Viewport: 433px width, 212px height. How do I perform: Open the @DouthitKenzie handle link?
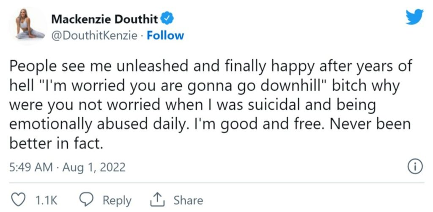[x=94, y=36]
